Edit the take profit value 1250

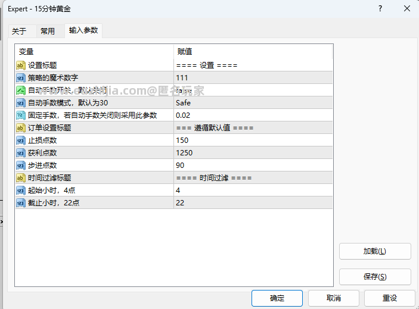[253, 153]
